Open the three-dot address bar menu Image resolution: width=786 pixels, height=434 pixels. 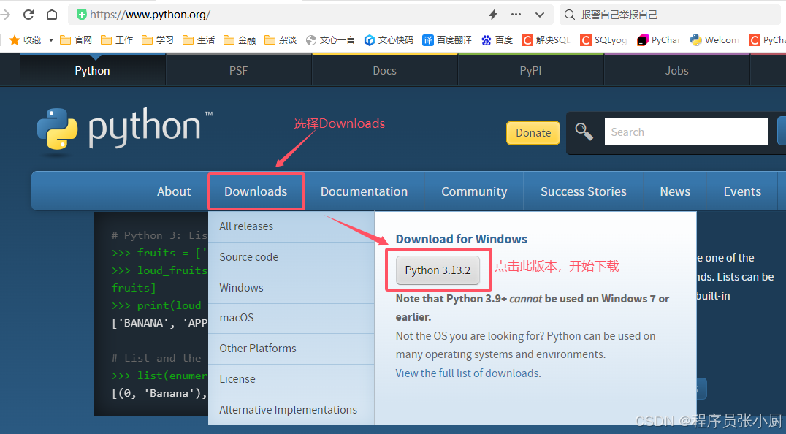pyautogui.click(x=516, y=15)
